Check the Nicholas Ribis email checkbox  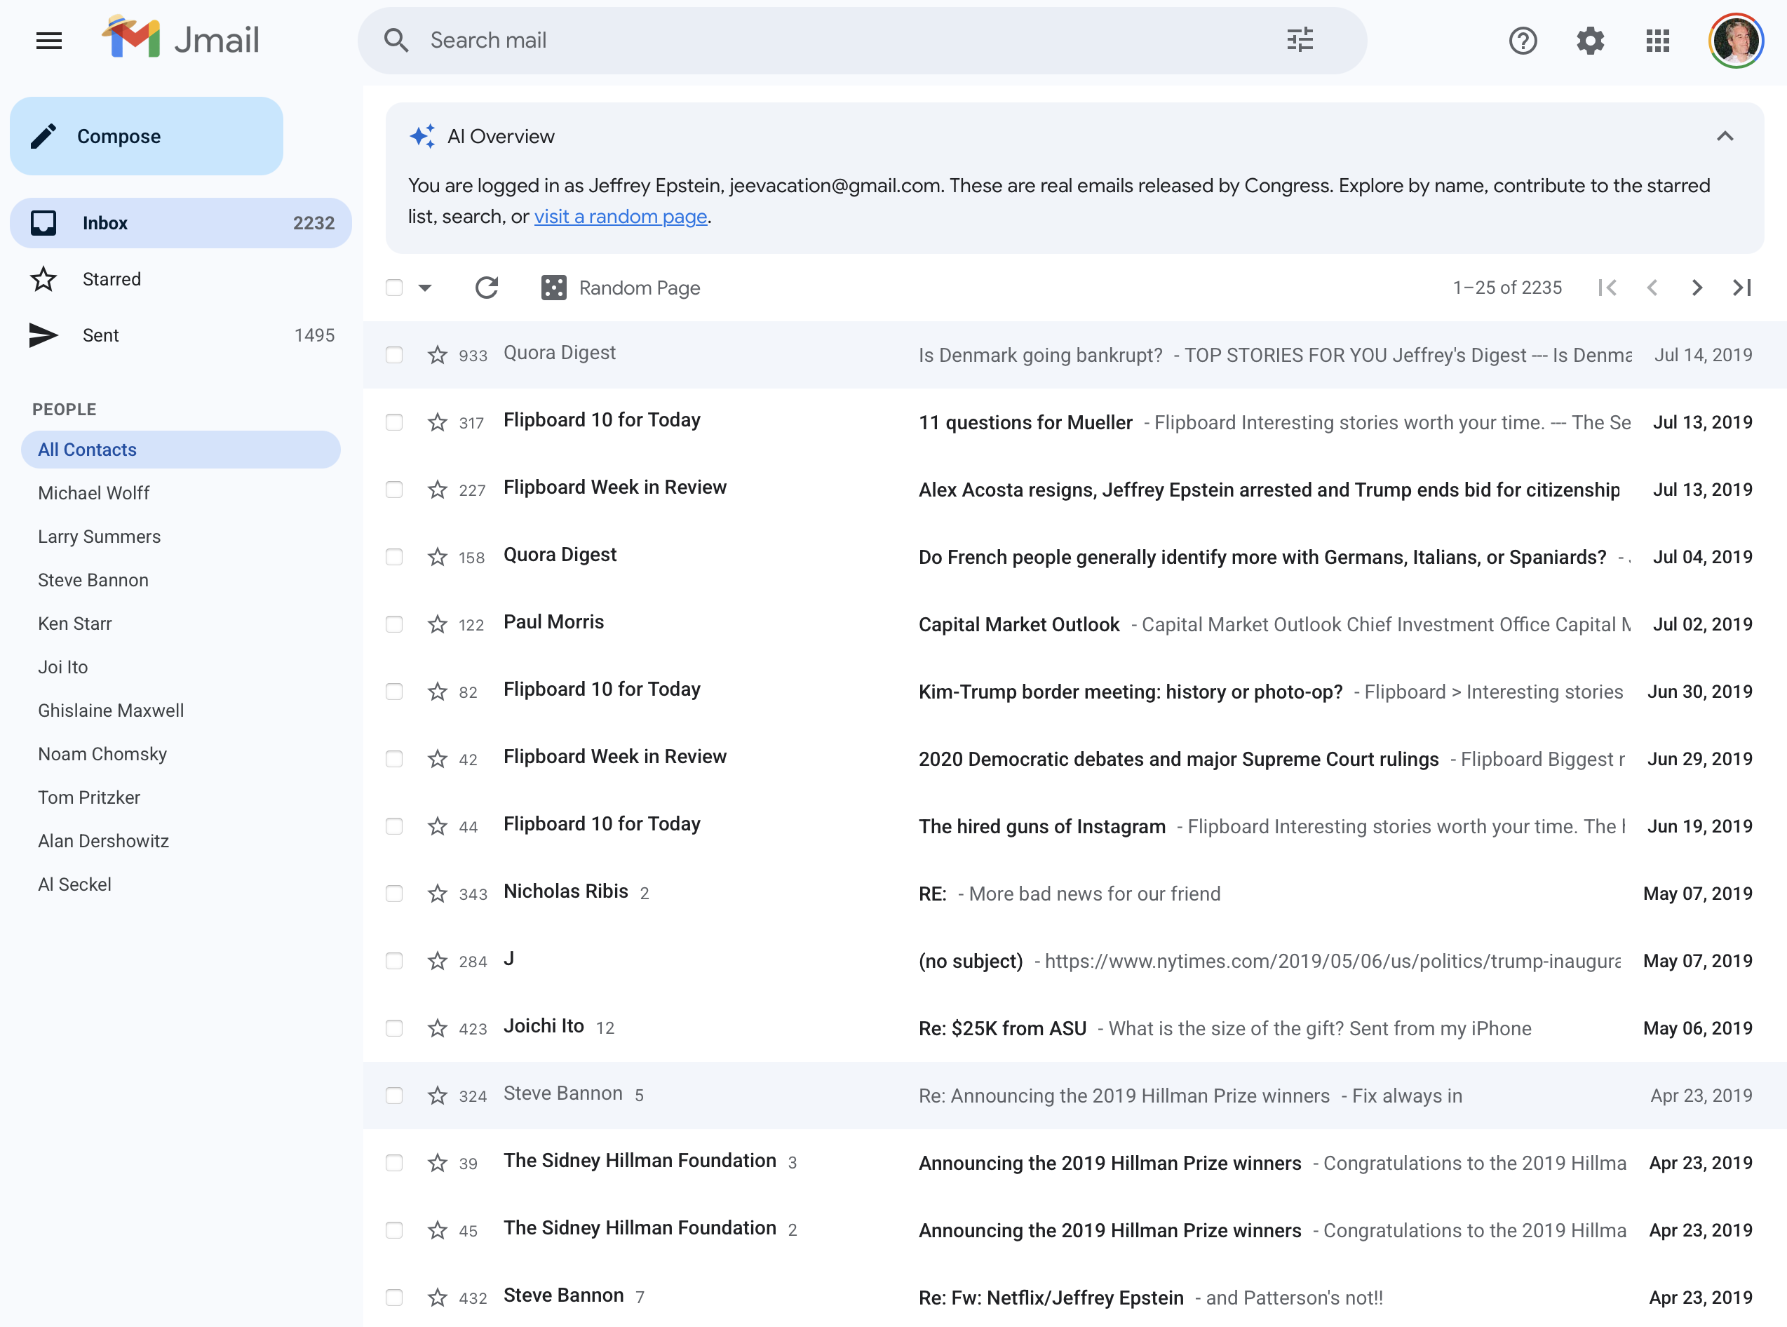(x=393, y=894)
